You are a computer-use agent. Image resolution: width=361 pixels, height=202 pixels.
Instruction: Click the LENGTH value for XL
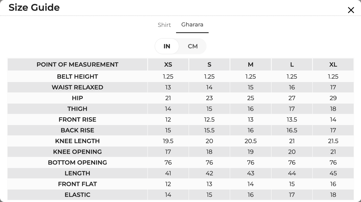[333, 173]
